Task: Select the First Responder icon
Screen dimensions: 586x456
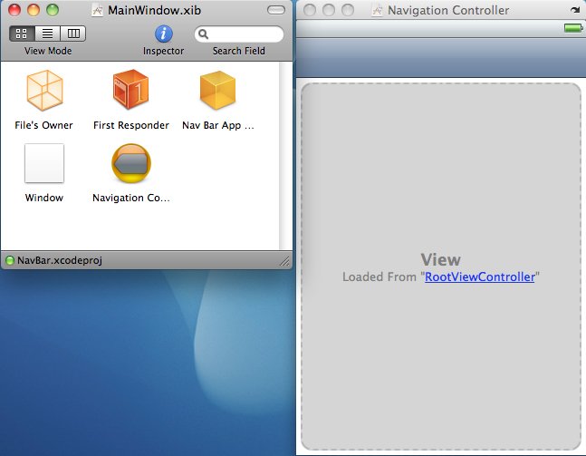Action: (x=130, y=90)
